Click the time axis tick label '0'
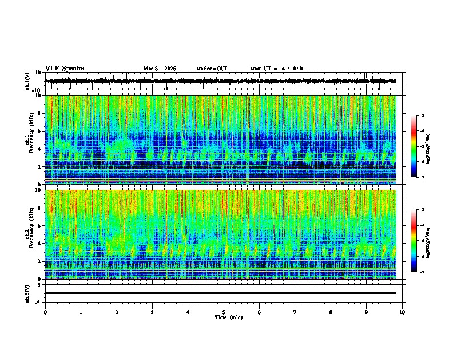 45,312
